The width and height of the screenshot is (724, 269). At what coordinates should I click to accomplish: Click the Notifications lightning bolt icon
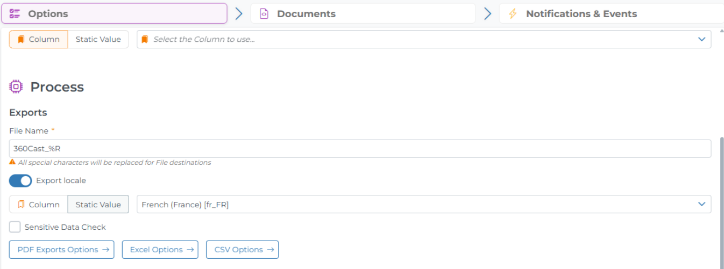tap(513, 14)
